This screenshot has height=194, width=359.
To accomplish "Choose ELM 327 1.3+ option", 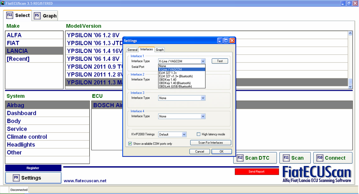I will 182,73.
